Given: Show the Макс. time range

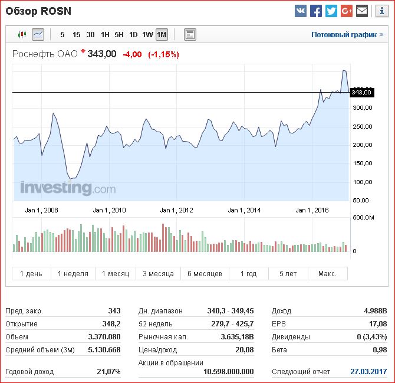Looking at the screenshot, I should pos(327,274).
